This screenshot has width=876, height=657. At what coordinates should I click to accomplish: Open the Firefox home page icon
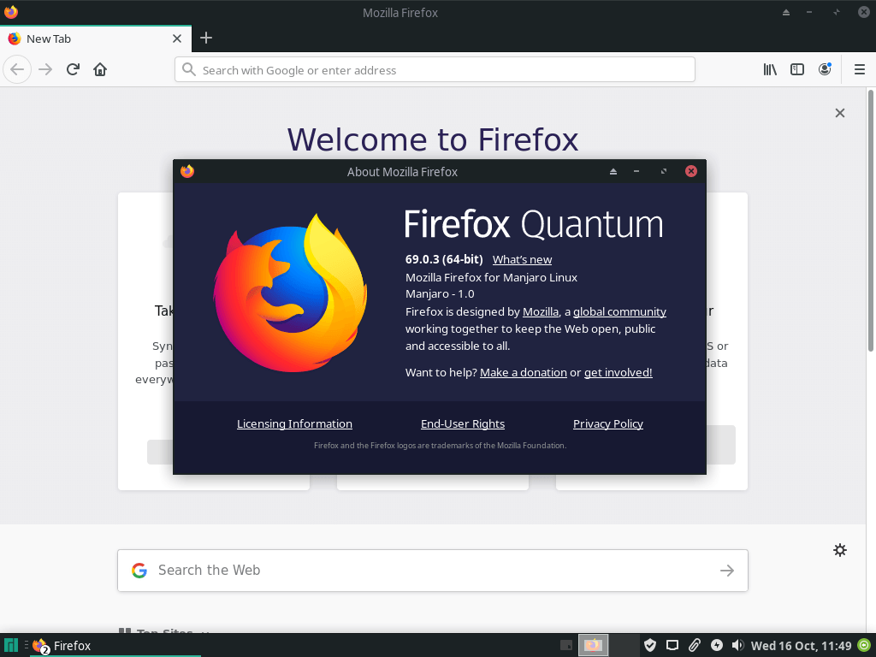[x=100, y=70]
